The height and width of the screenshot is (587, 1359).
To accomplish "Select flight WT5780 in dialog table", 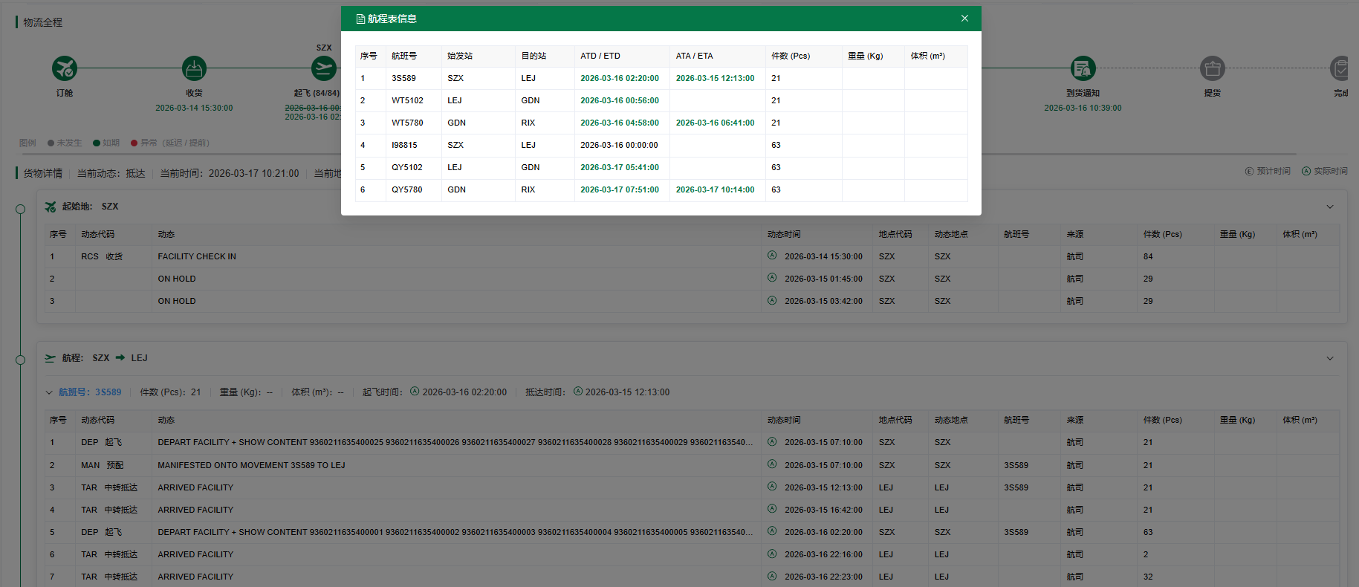I will coord(661,123).
